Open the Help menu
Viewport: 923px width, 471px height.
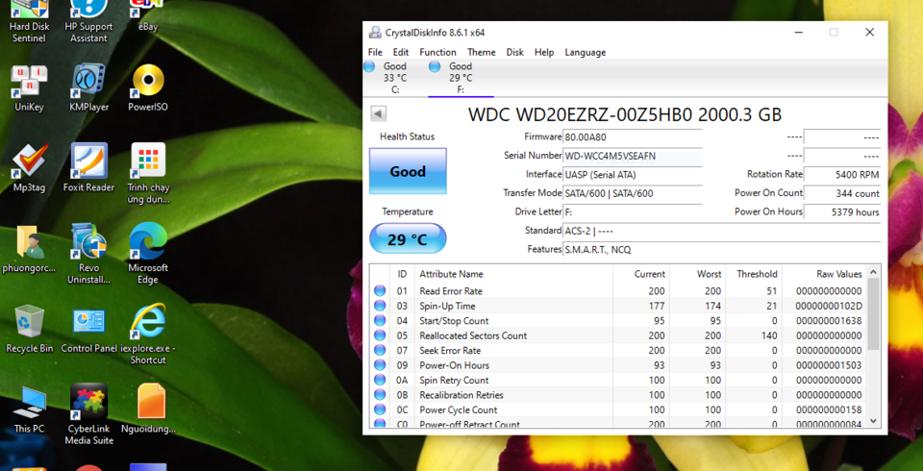(544, 53)
